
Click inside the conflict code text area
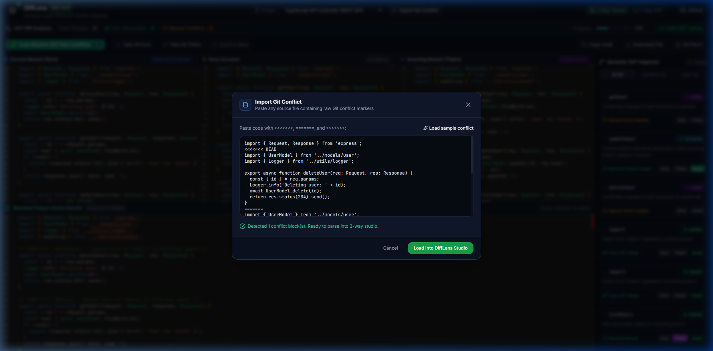[356, 176]
